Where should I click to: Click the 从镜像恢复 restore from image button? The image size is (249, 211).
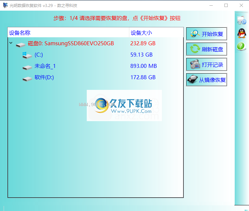point(206,80)
